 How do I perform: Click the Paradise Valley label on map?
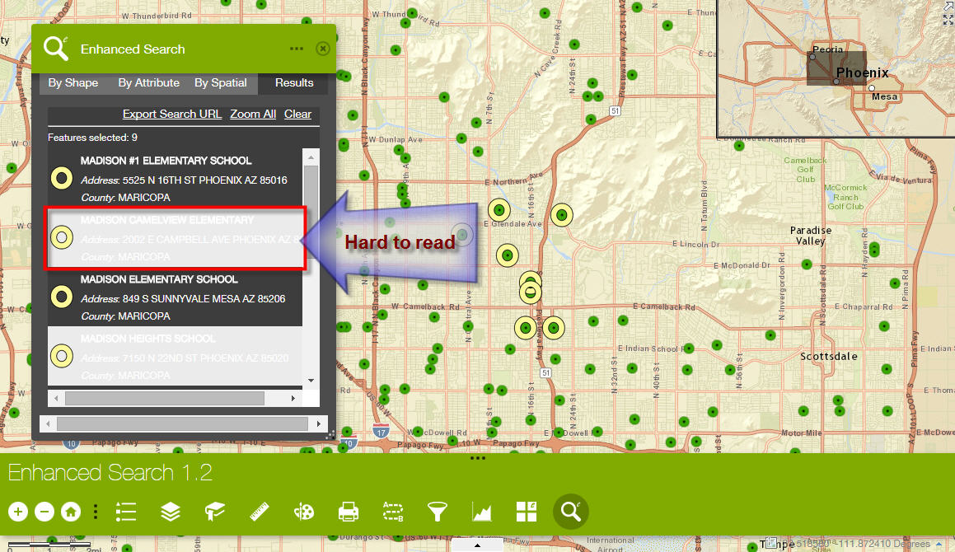pyautogui.click(x=811, y=236)
